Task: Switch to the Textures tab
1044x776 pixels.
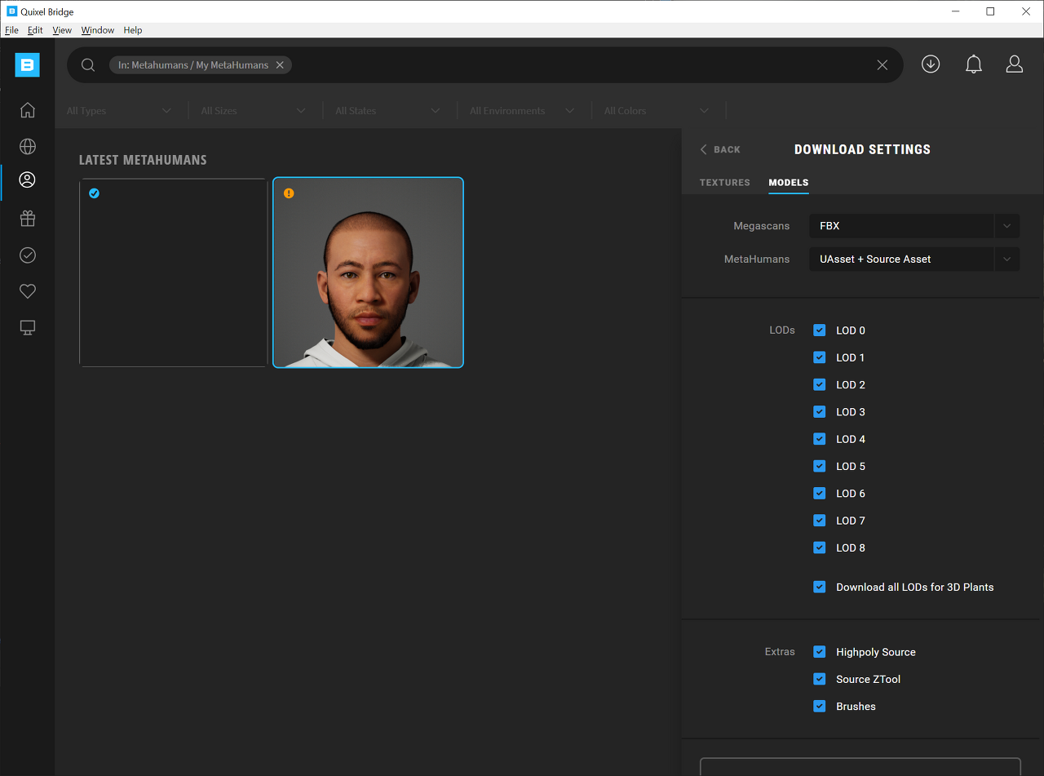Action: 725,183
